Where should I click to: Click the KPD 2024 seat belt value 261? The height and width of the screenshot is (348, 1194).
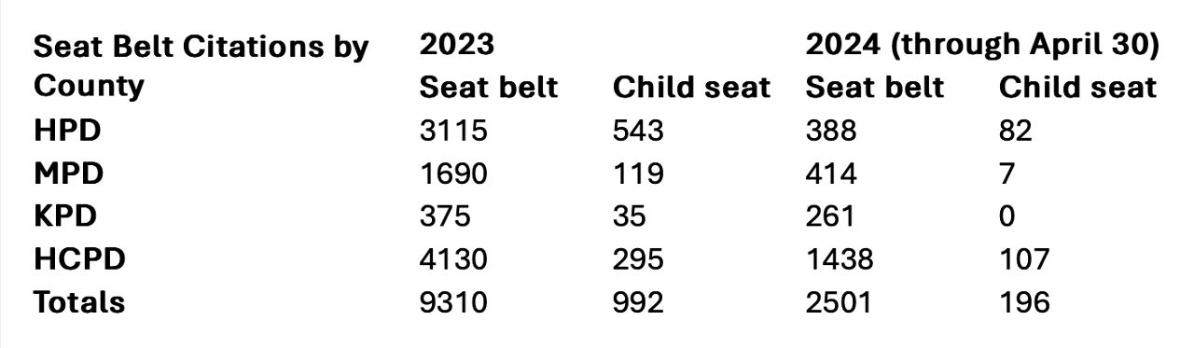click(x=829, y=216)
